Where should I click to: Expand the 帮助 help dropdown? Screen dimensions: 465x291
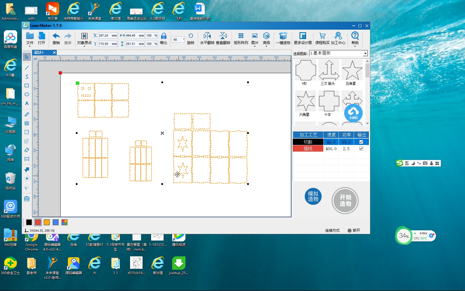click(355, 46)
